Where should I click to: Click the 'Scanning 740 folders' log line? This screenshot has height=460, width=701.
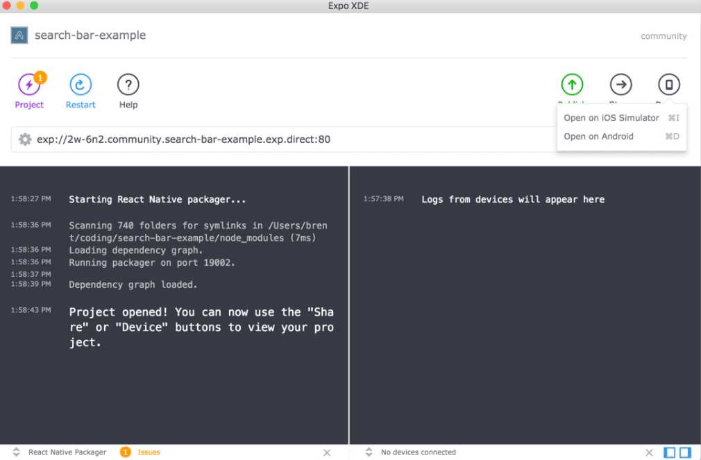pyautogui.click(x=198, y=232)
